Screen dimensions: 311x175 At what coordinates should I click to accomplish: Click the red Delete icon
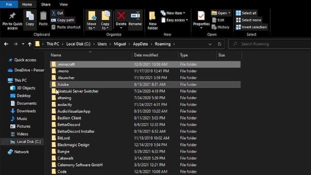pyautogui.click(x=121, y=16)
